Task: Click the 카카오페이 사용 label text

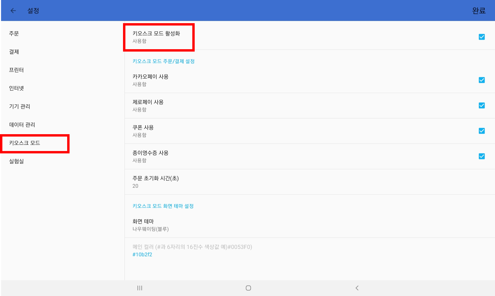Action: point(150,77)
